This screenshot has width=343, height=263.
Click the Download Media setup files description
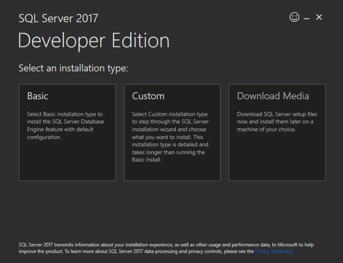point(276,122)
